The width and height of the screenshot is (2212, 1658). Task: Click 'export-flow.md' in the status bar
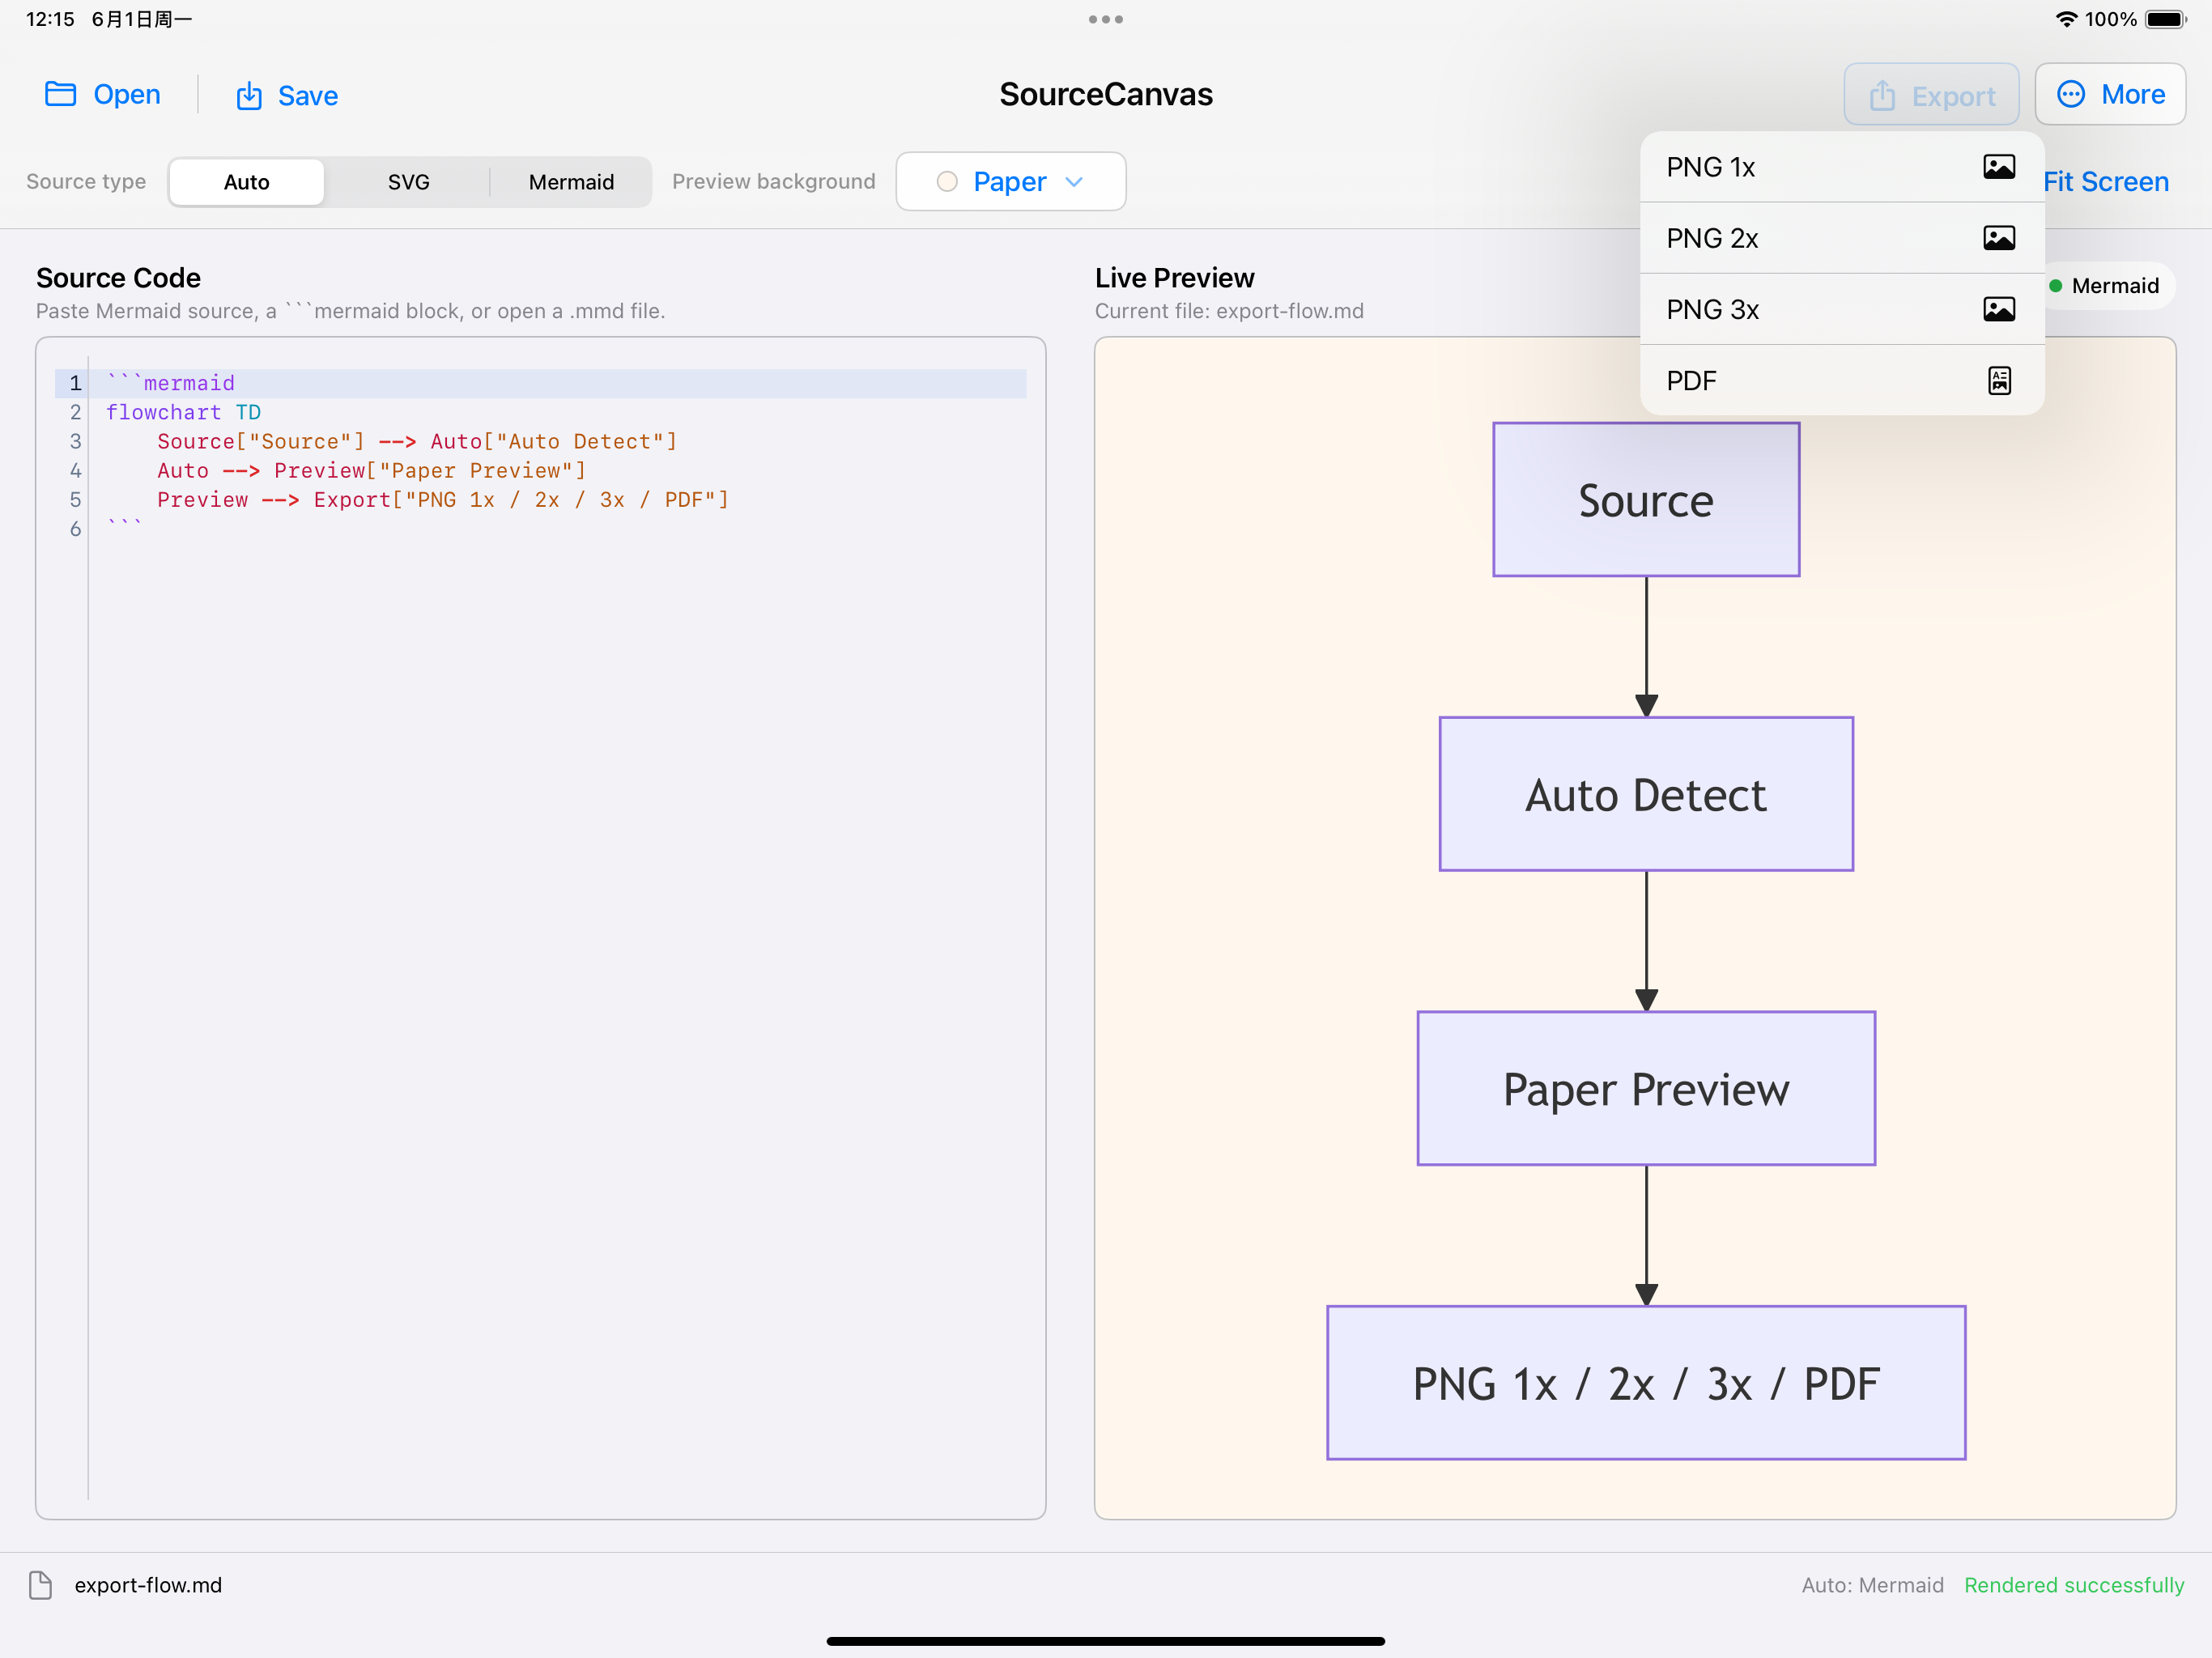tap(148, 1585)
